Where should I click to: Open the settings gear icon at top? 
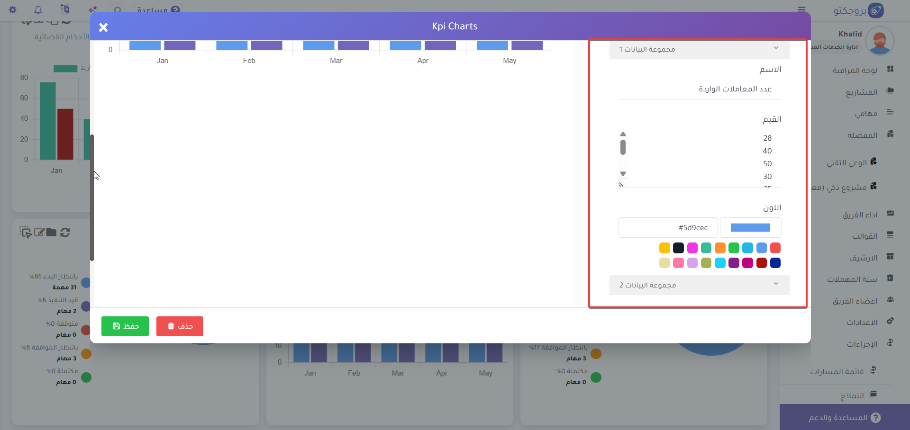[x=13, y=10]
